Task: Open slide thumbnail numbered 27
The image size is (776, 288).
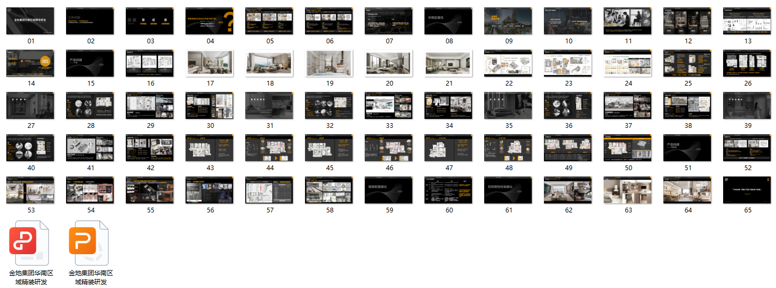Action: click(30, 106)
